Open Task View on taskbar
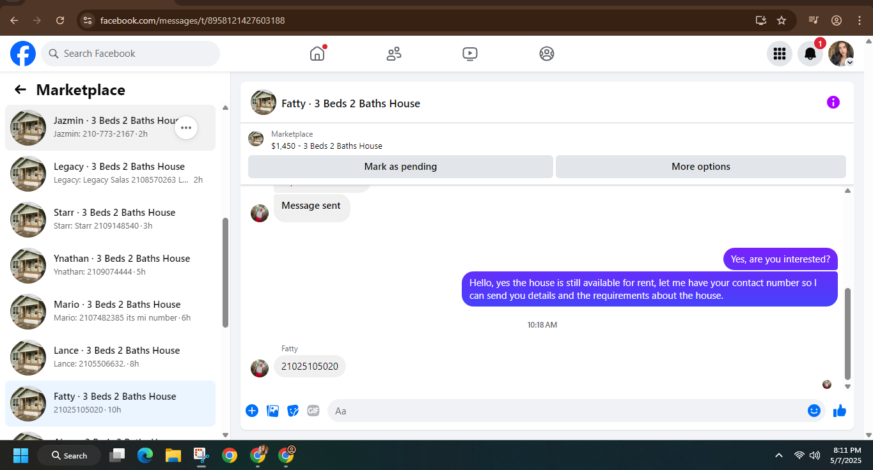Screen dimensions: 873x470 tap(117, 455)
